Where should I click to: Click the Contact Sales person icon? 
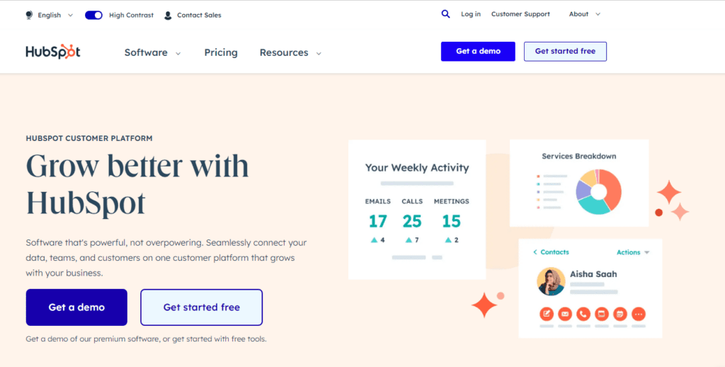[168, 15]
